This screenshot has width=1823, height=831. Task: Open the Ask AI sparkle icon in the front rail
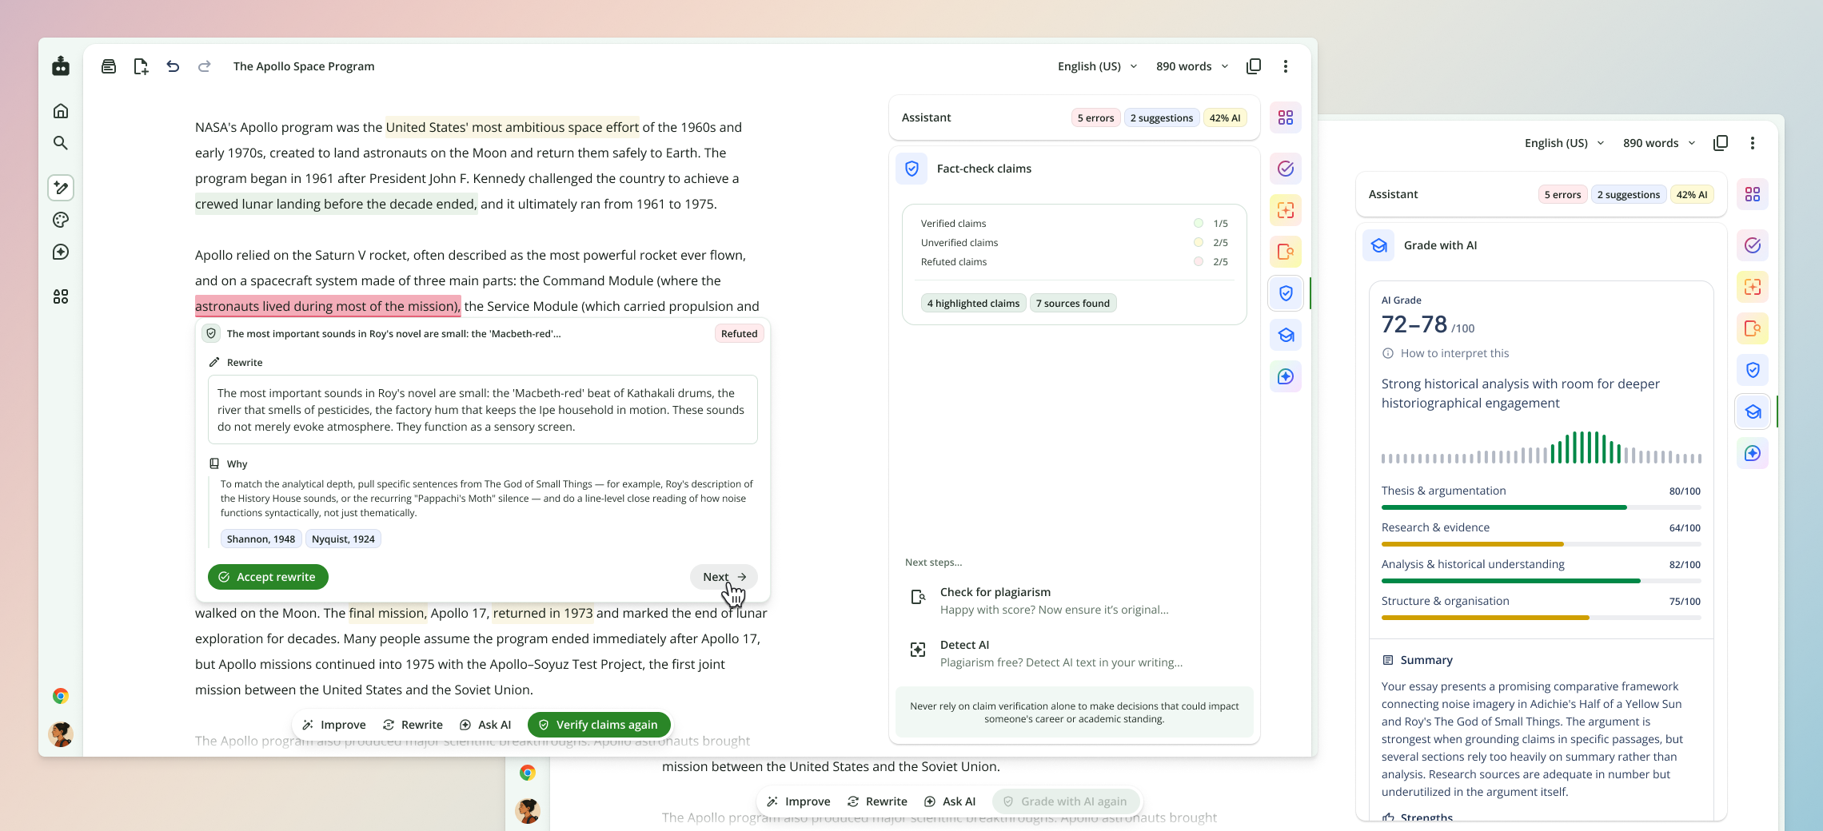point(1286,376)
